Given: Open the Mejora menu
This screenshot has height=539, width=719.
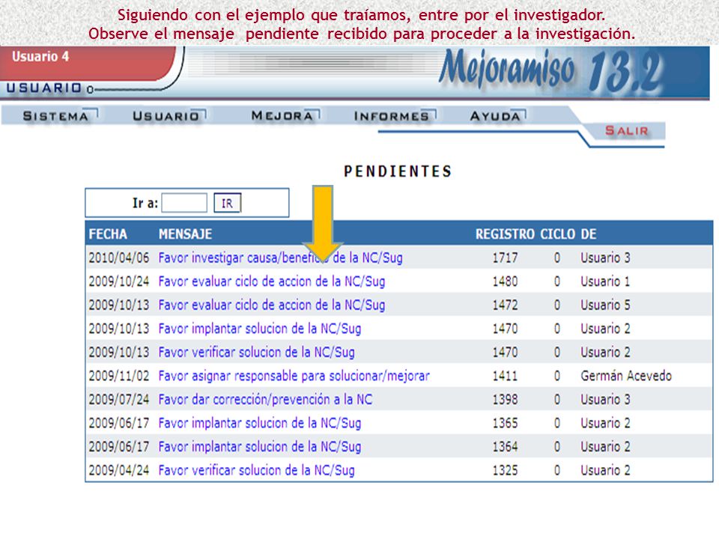Looking at the screenshot, I should coord(282,116).
